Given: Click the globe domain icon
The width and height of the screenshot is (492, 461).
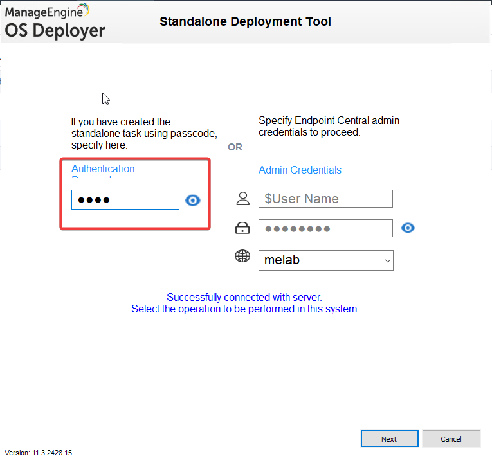Looking at the screenshot, I should point(242,257).
